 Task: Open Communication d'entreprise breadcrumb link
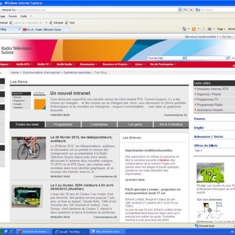(x=41, y=72)
